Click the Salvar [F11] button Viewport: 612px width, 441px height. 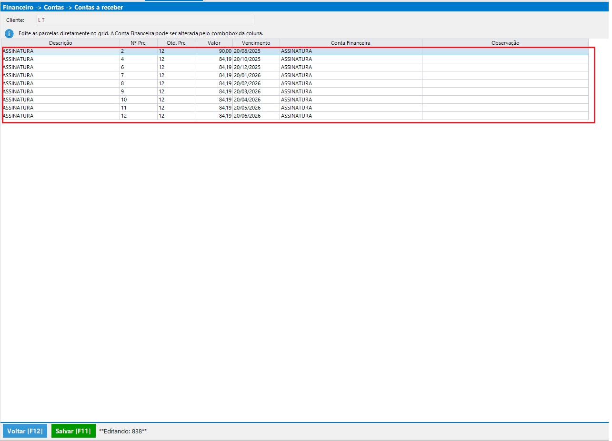pyautogui.click(x=73, y=431)
